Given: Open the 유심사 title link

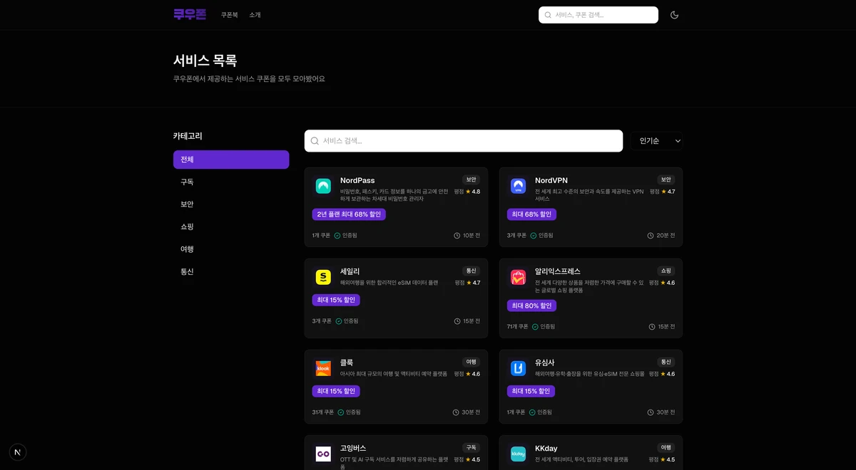Looking at the screenshot, I should point(545,363).
